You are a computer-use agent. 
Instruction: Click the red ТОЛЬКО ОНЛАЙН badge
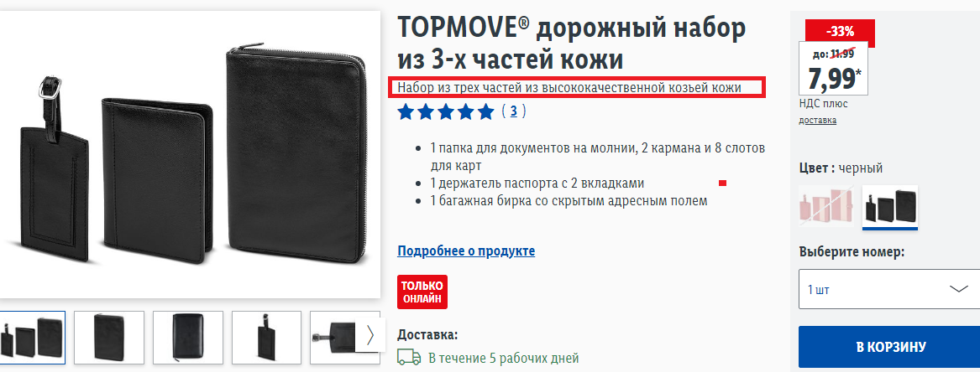click(422, 292)
